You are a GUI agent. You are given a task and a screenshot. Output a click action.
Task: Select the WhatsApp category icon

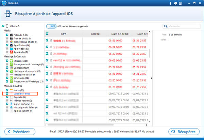11,78
